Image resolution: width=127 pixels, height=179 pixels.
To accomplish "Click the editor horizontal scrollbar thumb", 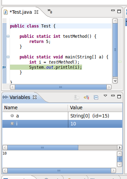I will point(61,87).
